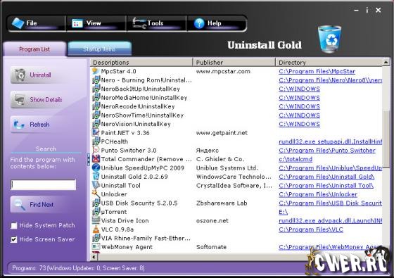This screenshot has height=278, width=394.
Task: Click the horizontal scroll left arrow
Action: 94,257
